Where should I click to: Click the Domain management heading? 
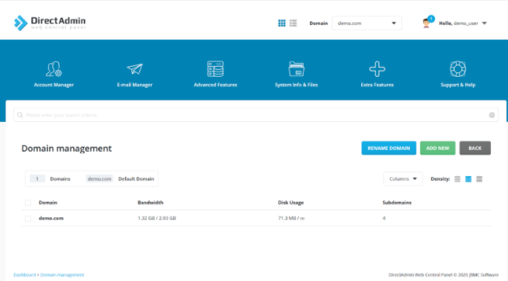pyautogui.click(x=67, y=148)
